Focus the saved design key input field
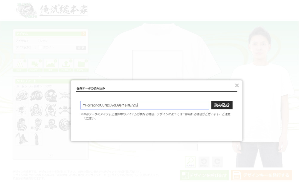The height and width of the screenshot is (184, 299). (145, 105)
